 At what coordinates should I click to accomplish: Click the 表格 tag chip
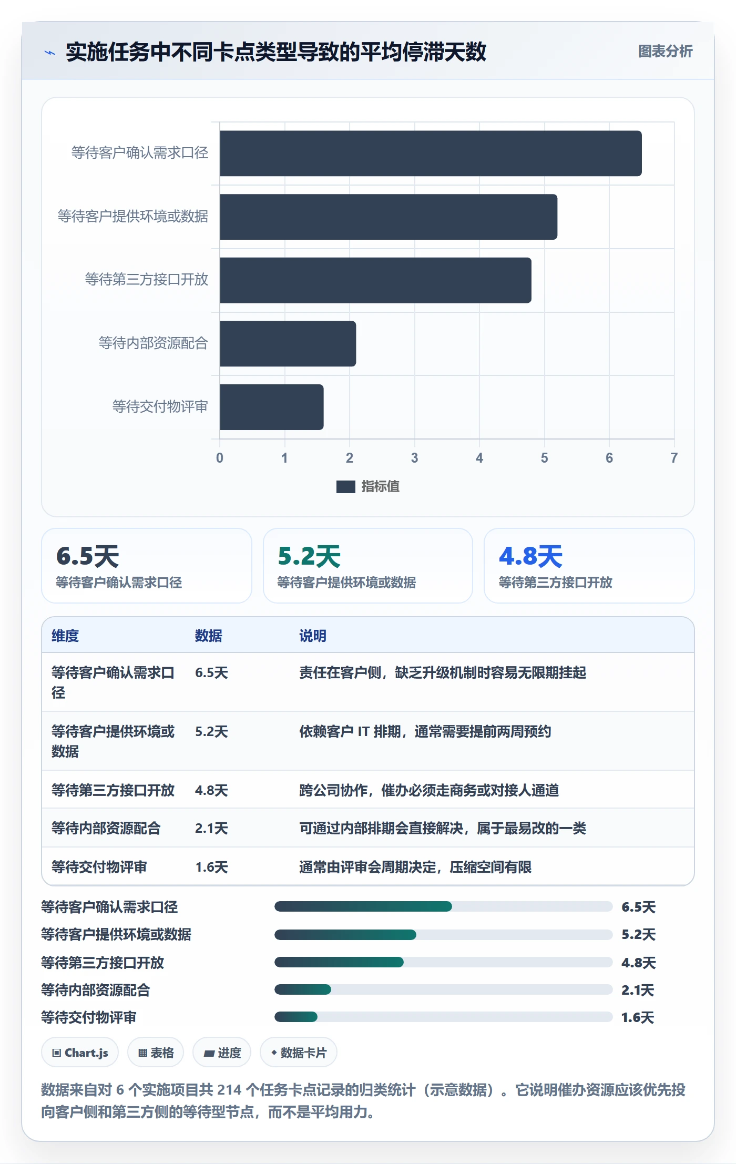156,1053
